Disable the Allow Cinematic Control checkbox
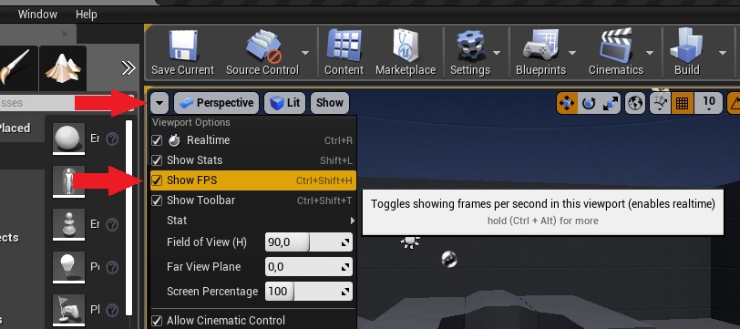This screenshot has height=329, width=740. coord(157,321)
